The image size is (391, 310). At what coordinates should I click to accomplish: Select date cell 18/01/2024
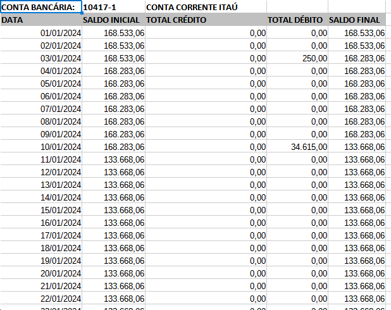click(41, 248)
